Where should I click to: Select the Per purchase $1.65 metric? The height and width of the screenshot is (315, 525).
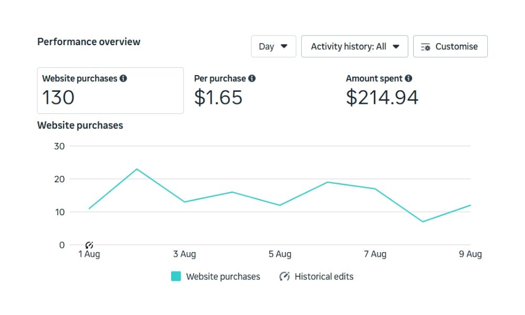tap(225, 90)
